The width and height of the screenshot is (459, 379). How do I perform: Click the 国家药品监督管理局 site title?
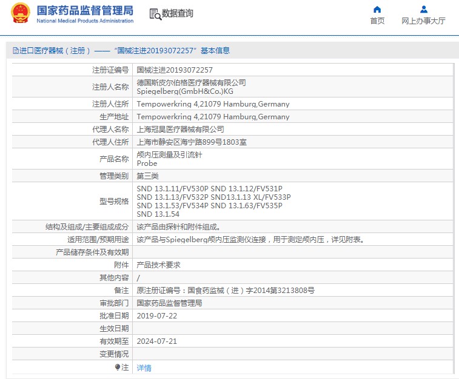click(85, 10)
